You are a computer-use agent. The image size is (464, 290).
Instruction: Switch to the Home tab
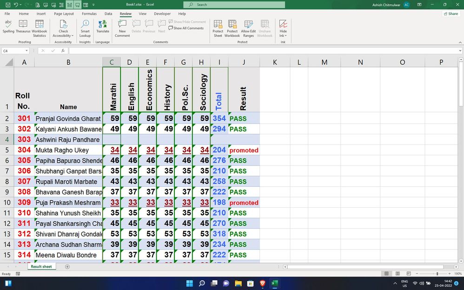tap(24, 13)
